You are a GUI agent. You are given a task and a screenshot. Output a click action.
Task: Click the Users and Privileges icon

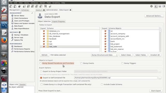click(x=12, y=21)
